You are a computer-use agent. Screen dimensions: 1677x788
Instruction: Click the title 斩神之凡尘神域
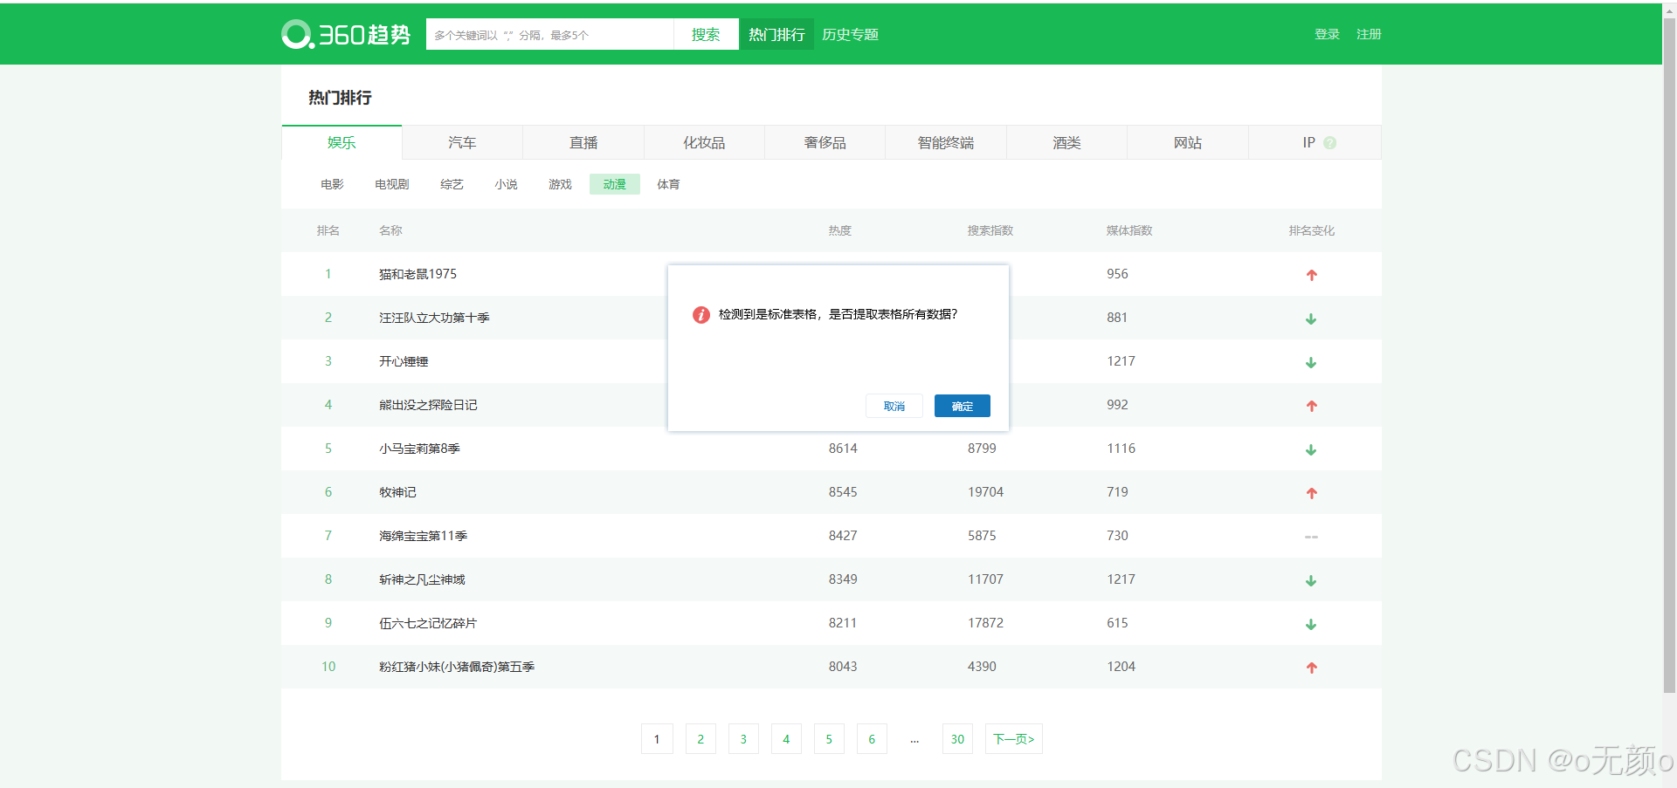422,579
